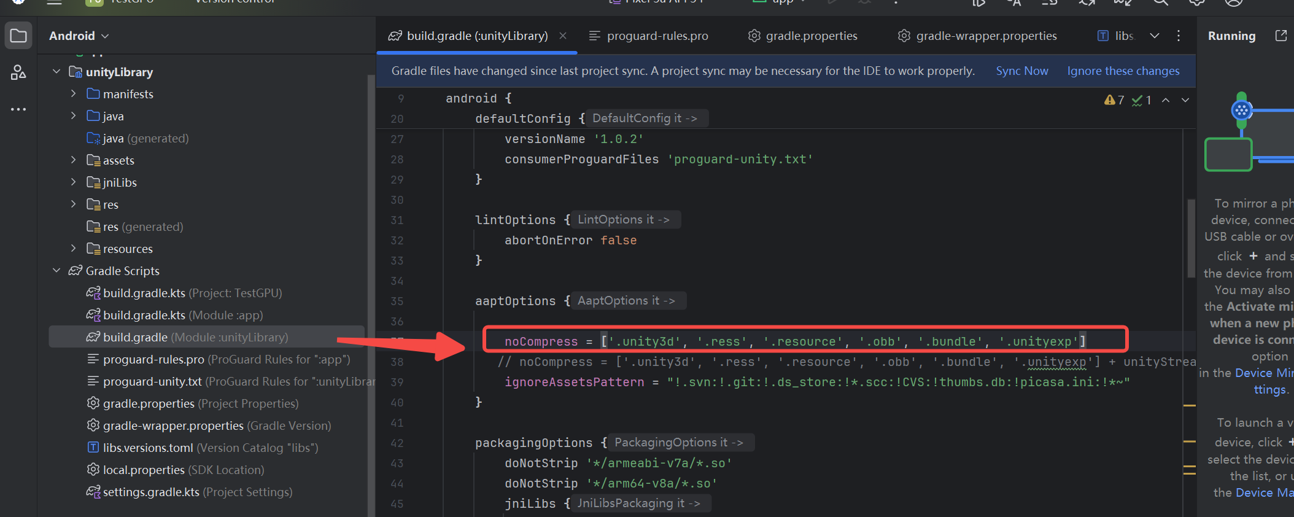Viewport: 1294px width, 517px height.
Task: Show hidden editor tabs dropdown chevron
Action: point(1155,36)
